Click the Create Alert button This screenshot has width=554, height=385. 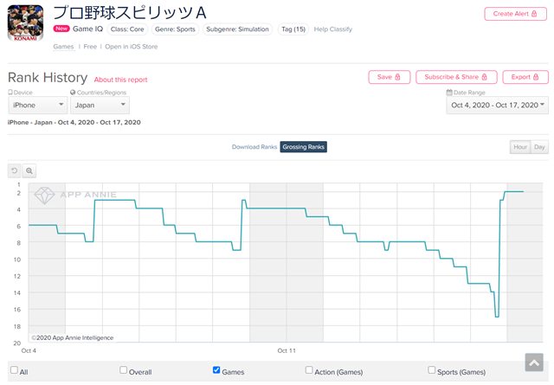516,14
